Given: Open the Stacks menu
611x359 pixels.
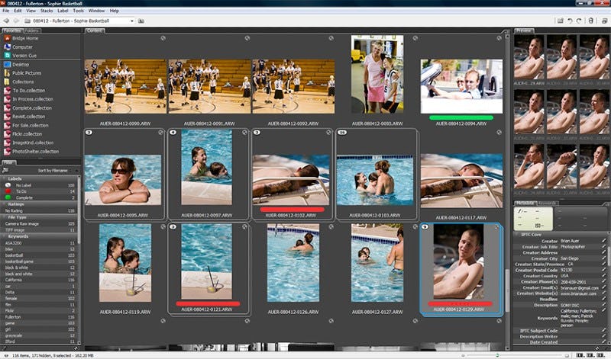Looking at the screenshot, I should point(47,11).
